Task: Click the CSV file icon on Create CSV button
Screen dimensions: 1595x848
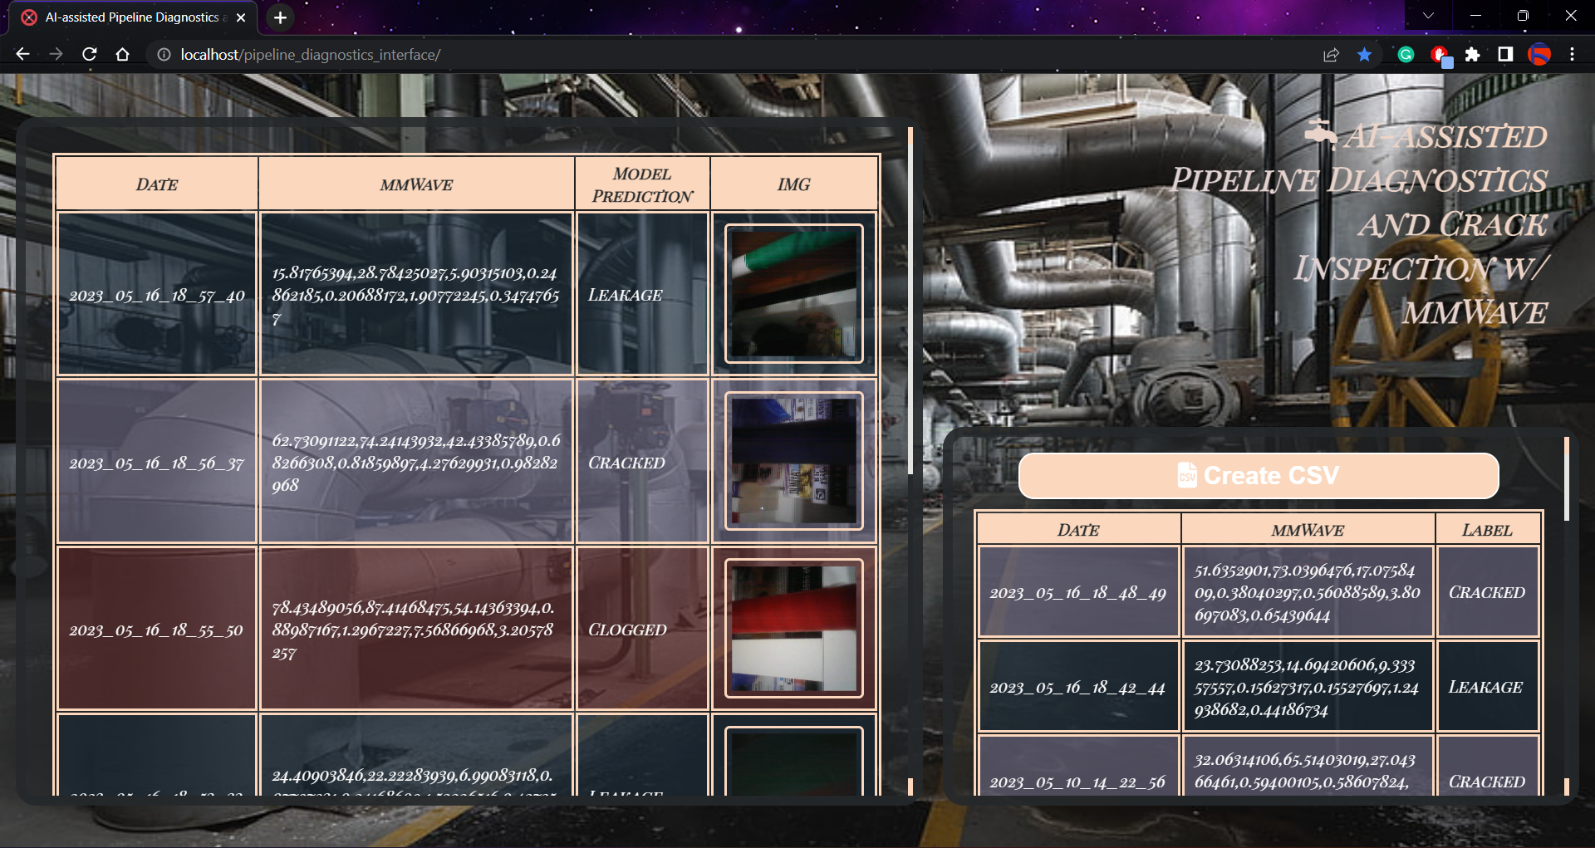Action: tap(1186, 475)
